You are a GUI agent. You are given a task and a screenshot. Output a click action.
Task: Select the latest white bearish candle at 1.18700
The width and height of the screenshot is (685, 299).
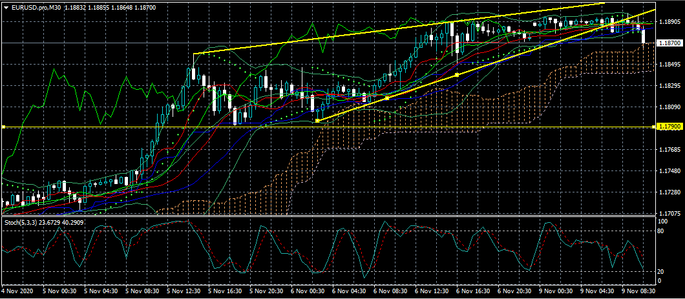point(644,35)
